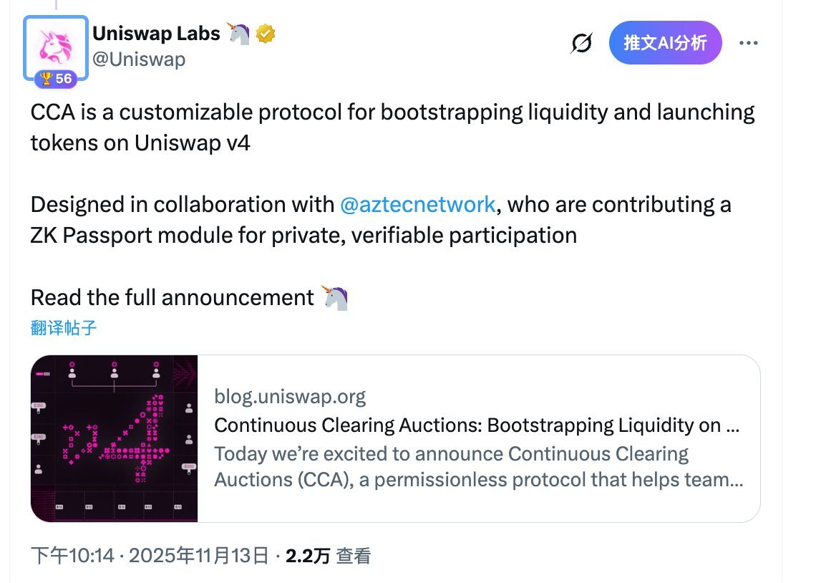Click the trophy 56 badge under avatar
816x583 pixels.
56,79
